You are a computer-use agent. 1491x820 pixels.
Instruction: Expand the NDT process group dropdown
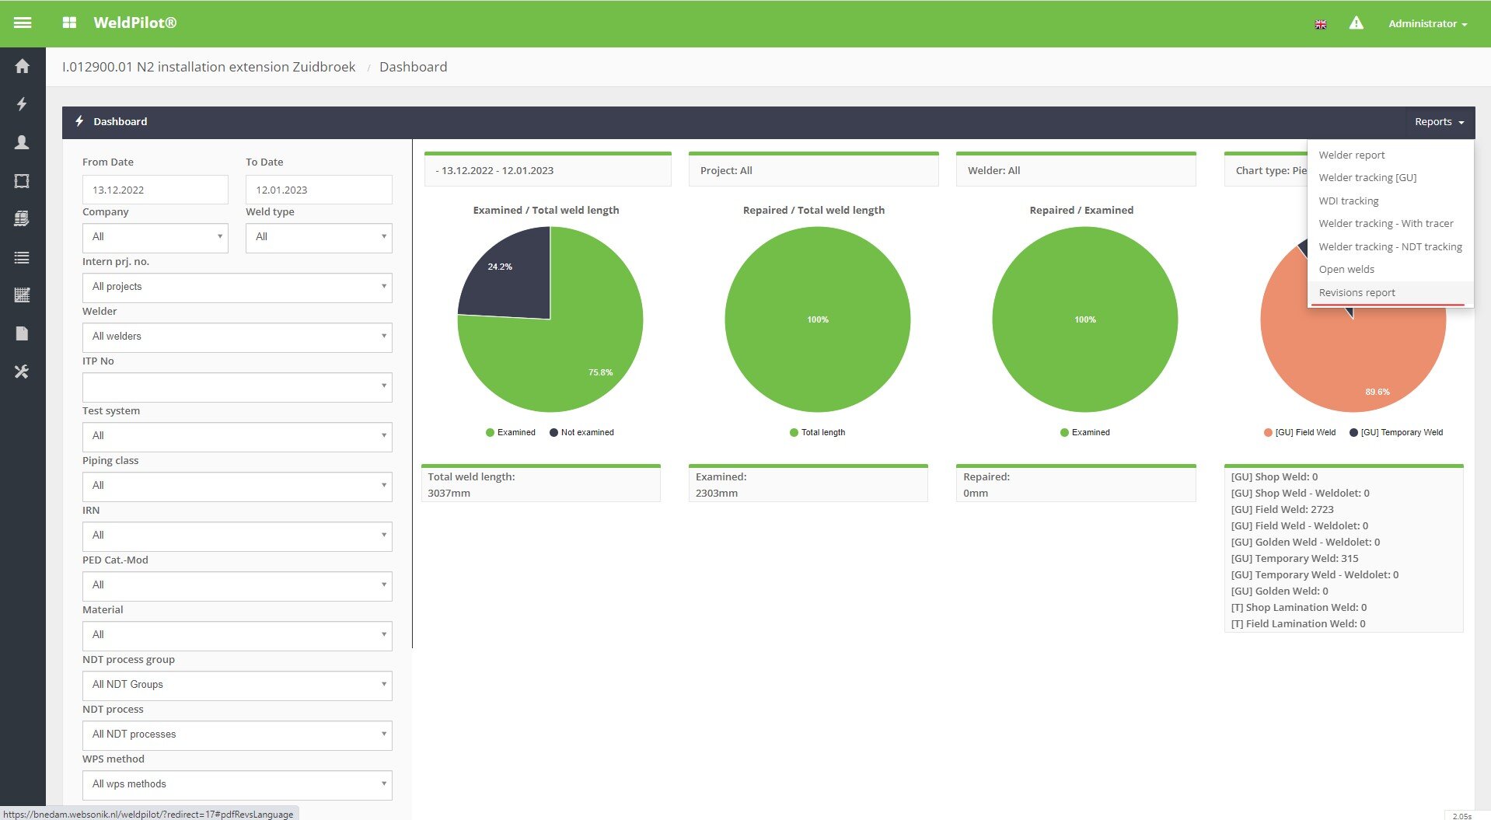pos(237,685)
